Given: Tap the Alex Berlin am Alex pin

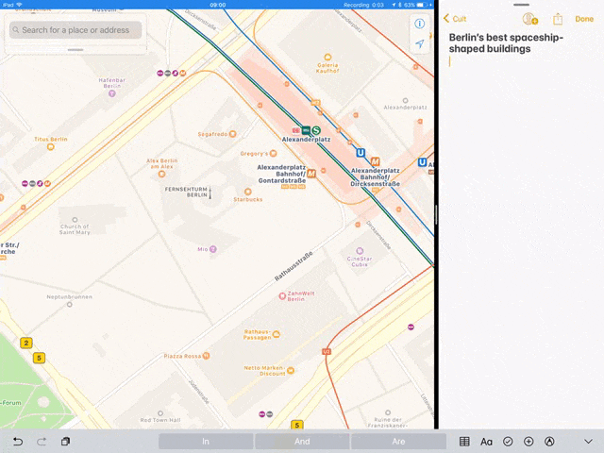Looking at the screenshot, I should coord(161,174).
